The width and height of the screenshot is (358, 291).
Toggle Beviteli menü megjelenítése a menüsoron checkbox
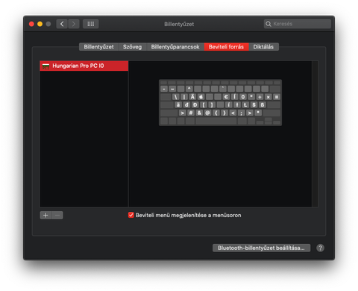(131, 215)
